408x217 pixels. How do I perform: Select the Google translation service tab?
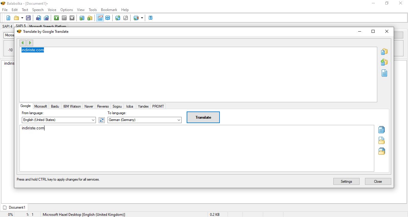tap(25, 106)
